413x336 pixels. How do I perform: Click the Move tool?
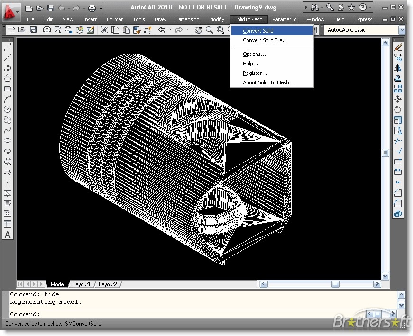(398, 99)
